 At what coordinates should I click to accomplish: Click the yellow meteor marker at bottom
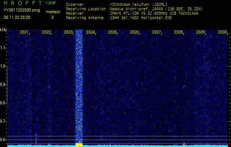click(x=79, y=145)
